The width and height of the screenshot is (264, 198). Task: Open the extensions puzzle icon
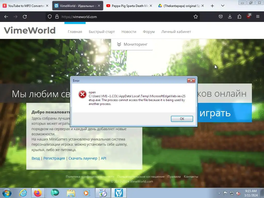click(x=239, y=16)
